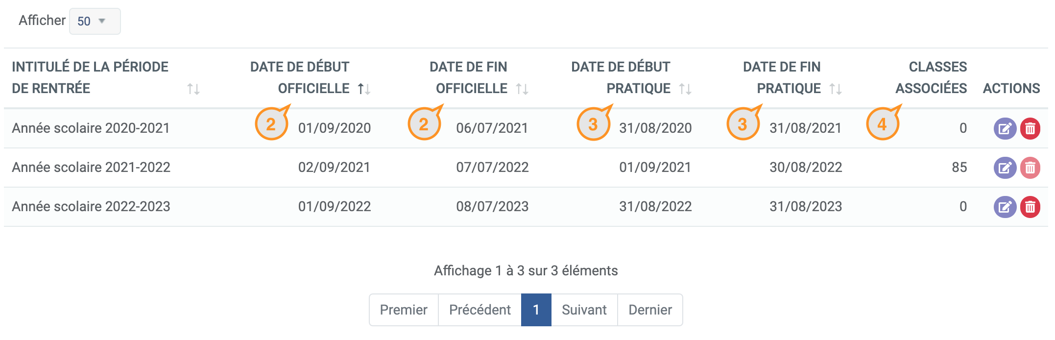The width and height of the screenshot is (1055, 340).
Task: Sort by Date de fin pratique
Action: tap(836, 89)
